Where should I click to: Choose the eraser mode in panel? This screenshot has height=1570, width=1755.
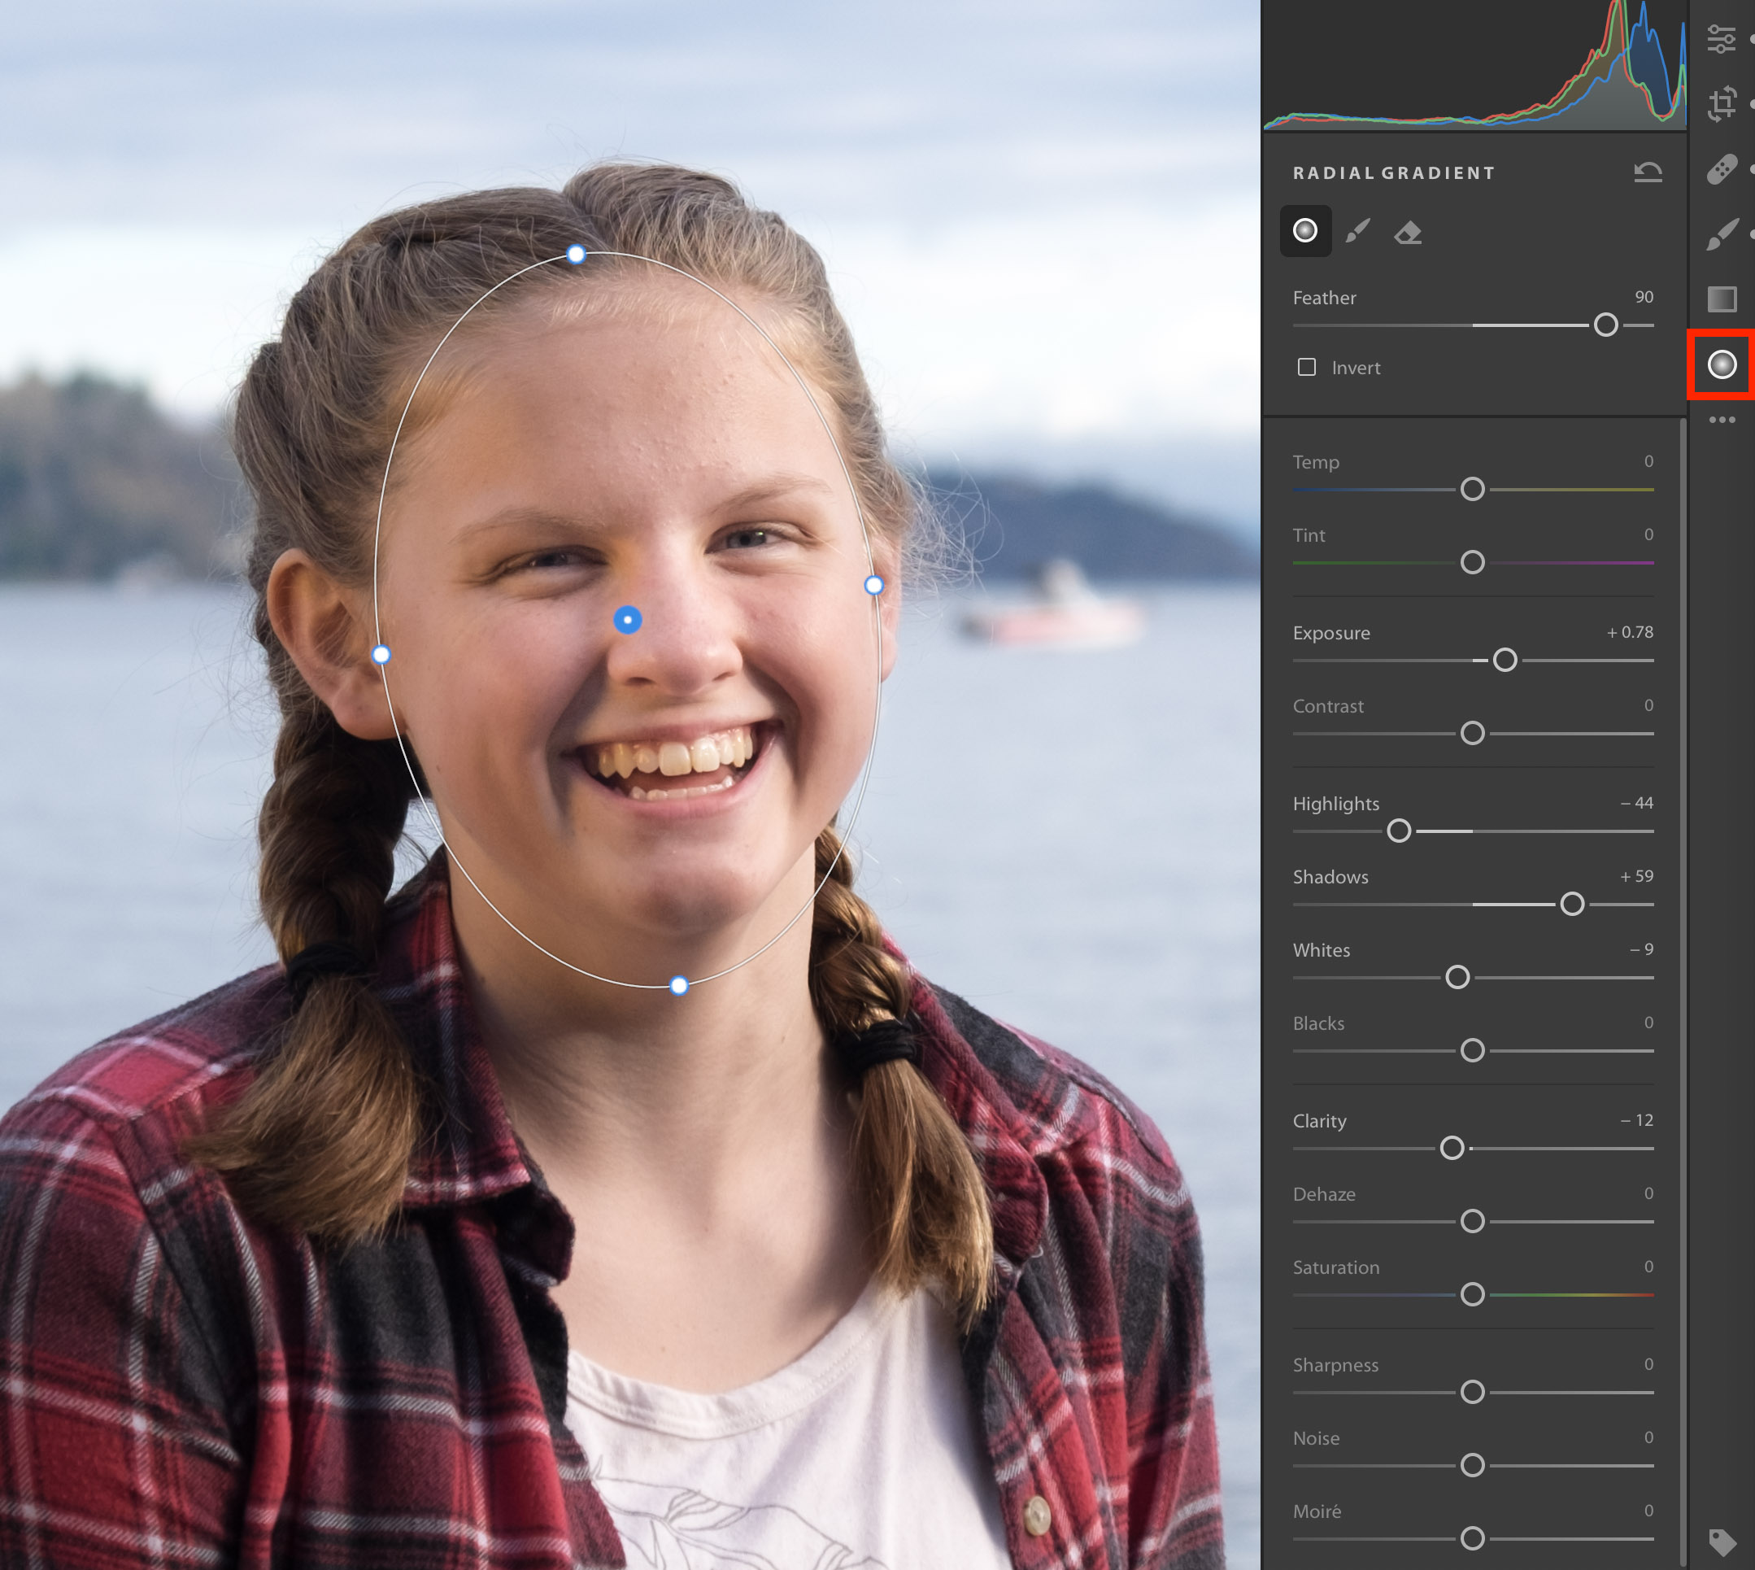coord(1408,232)
